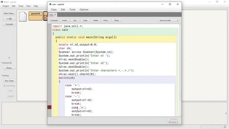The height and width of the screenshot is (129, 229).
Task: Select the inheritance arrow tool in BlueJ
Action: click(x=9, y=19)
